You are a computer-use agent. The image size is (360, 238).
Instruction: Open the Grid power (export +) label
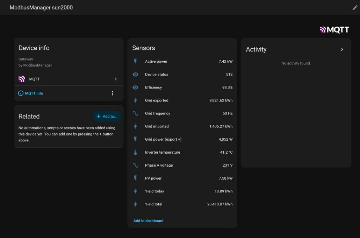(x=163, y=139)
